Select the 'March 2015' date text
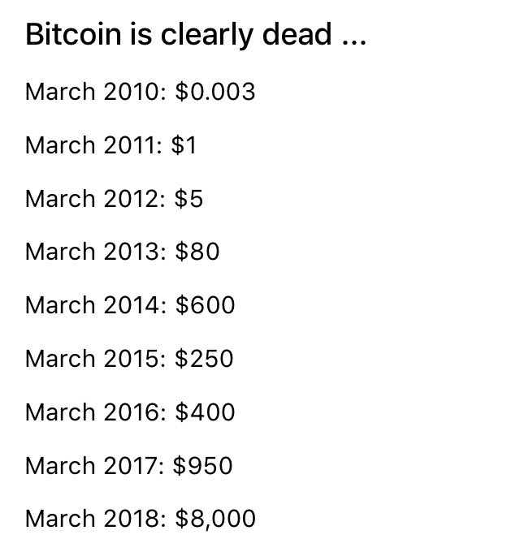Viewport: 520px width, 539px height. [x=93, y=360]
